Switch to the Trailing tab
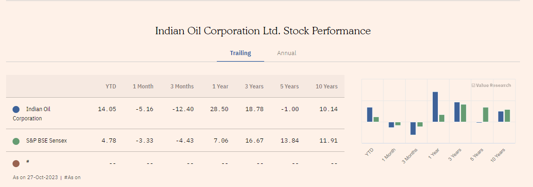Screen dimensions: 533x187 (x=240, y=53)
